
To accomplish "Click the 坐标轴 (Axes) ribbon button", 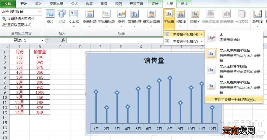I will click(169, 19).
